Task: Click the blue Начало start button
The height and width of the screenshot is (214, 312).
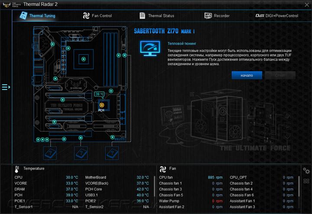Action: point(247,75)
